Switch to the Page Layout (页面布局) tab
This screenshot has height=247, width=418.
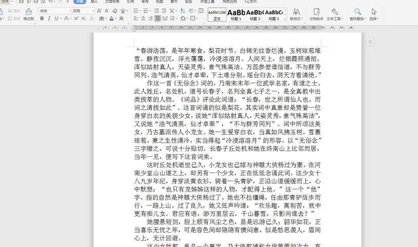tap(112, 2)
